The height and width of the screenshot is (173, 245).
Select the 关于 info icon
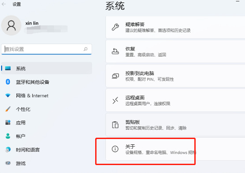(115, 149)
